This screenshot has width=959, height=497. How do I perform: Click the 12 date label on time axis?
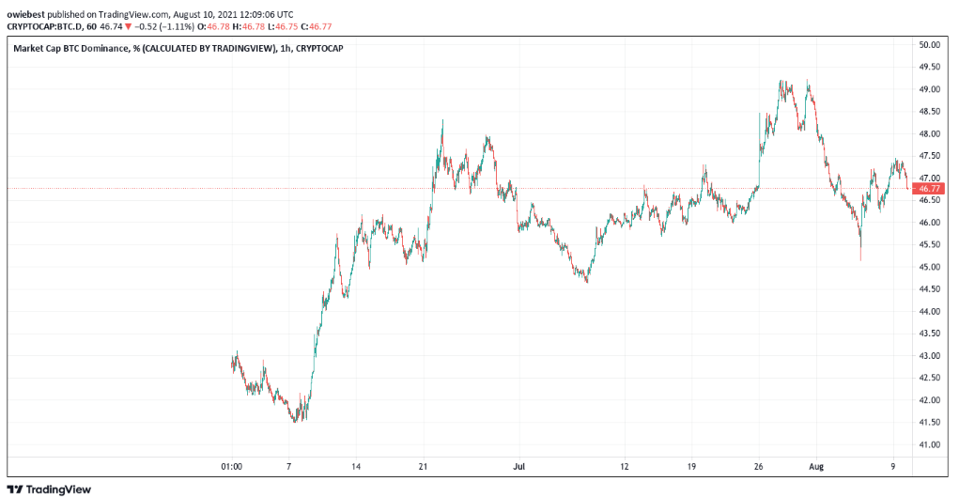[x=624, y=465]
